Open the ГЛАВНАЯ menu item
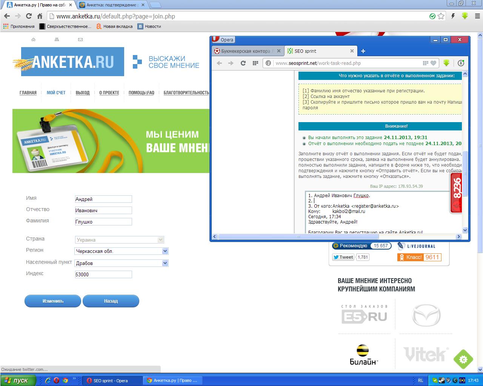This screenshot has width=483, height=386. (28, 93)
